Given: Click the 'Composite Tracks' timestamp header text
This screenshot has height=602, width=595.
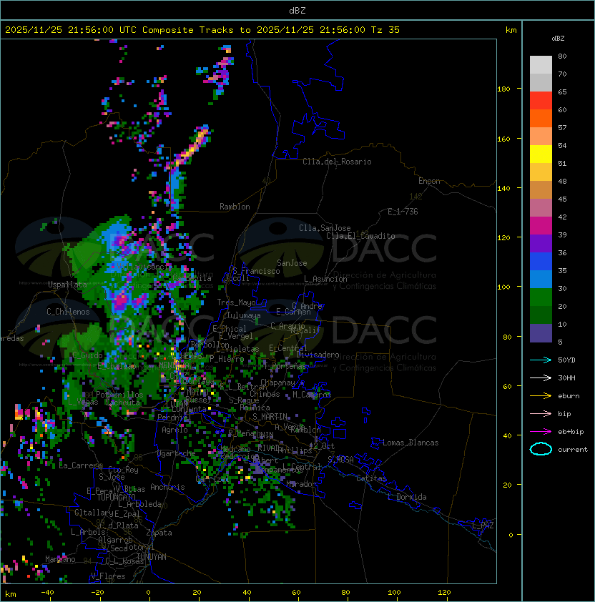Looking at the screenshot, I should pos(202,30).
